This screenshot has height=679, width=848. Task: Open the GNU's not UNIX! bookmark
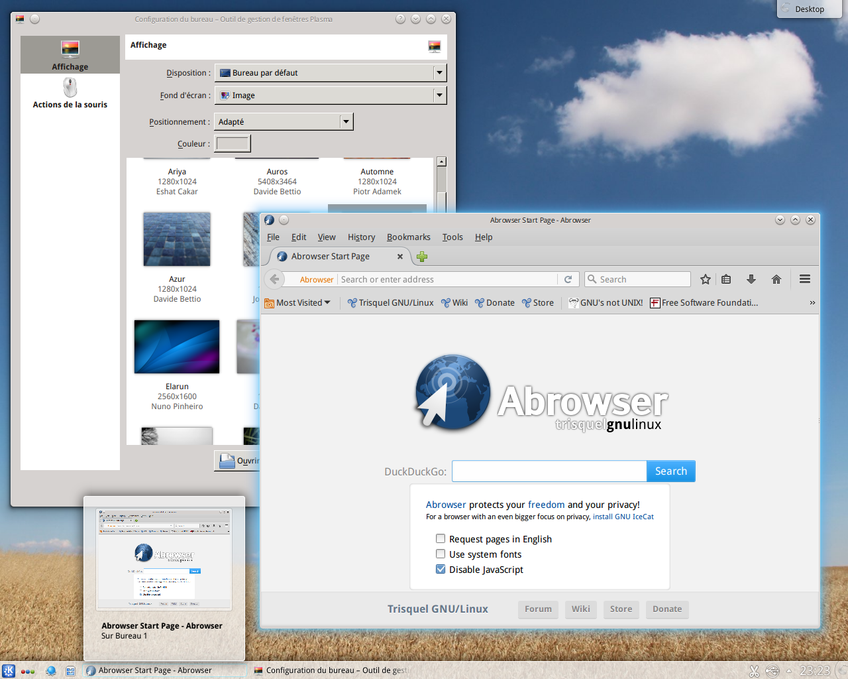click(x=606, y=302)
